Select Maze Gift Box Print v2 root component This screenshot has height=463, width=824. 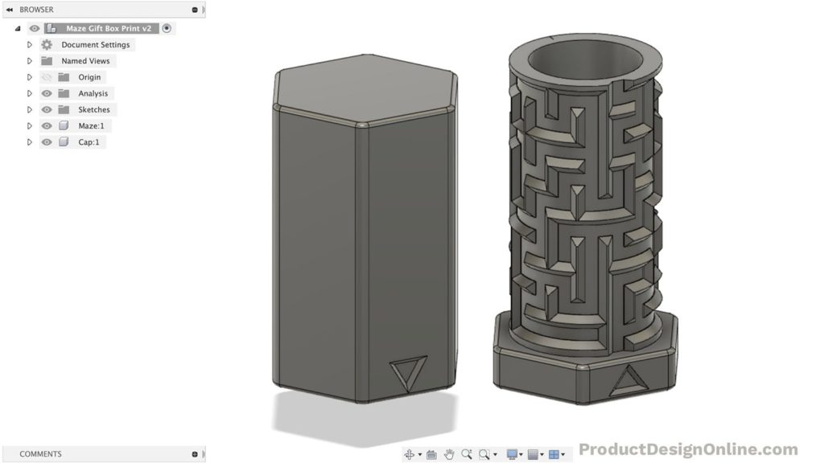[x=109, y=28]
